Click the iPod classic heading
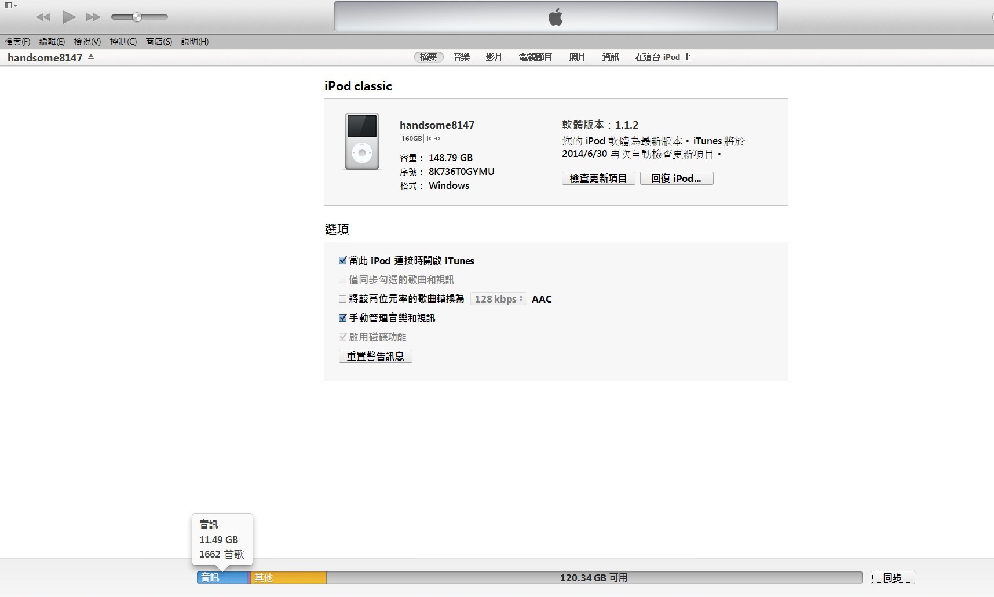994x597 pixels. click(x=358, y=86)
